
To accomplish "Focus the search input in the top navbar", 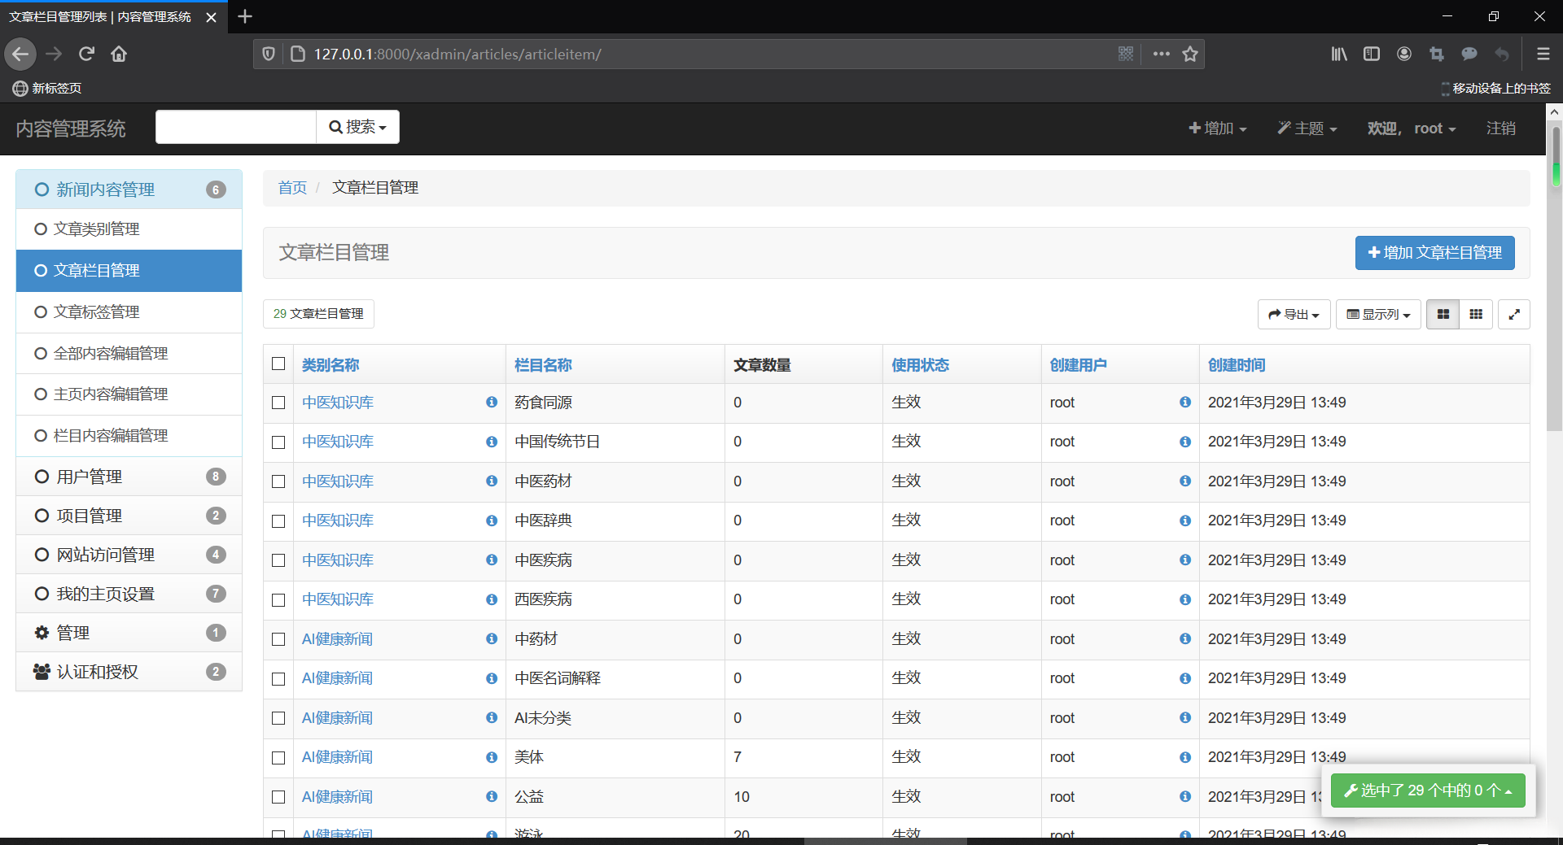I will (235, 127).
